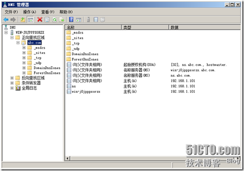244x171 pixels.
Task: Click the left arrow of horizontal scrollbar
Action: point(67,159)
